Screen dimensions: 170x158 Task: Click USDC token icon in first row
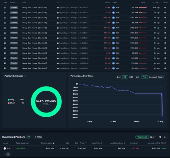click(x=113, y=7)
